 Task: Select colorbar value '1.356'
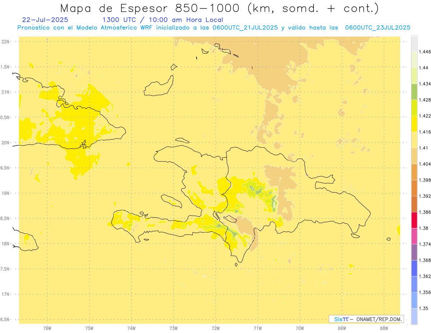[425, 292]
